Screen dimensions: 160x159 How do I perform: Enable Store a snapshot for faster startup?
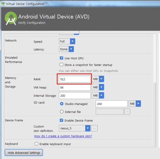[x=61, y=65]
